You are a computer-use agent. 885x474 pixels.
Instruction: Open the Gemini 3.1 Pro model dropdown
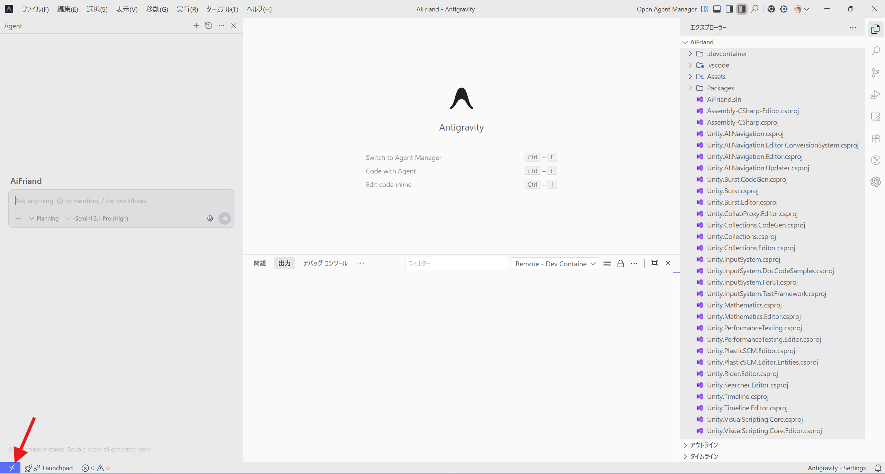coord(98,218)
